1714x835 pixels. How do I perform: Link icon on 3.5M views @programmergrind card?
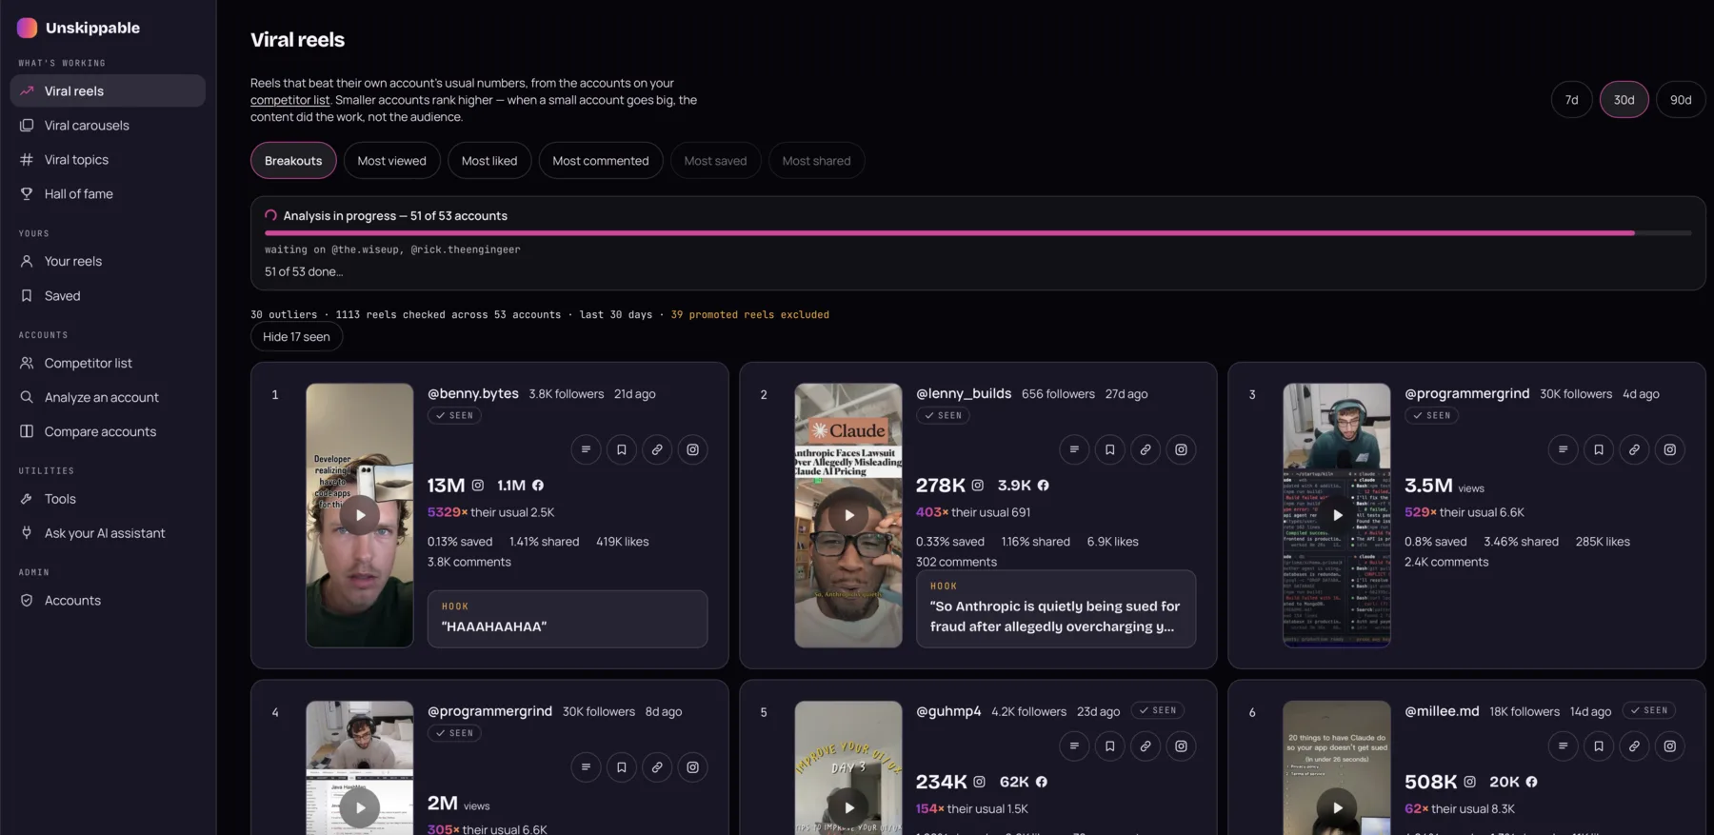(x=1634, y=449)
